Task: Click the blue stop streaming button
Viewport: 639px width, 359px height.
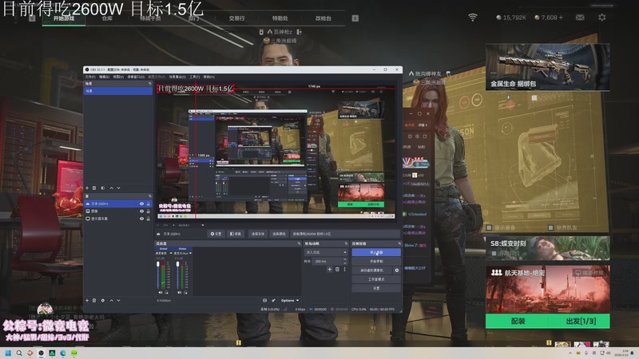Action: point(376,252)
